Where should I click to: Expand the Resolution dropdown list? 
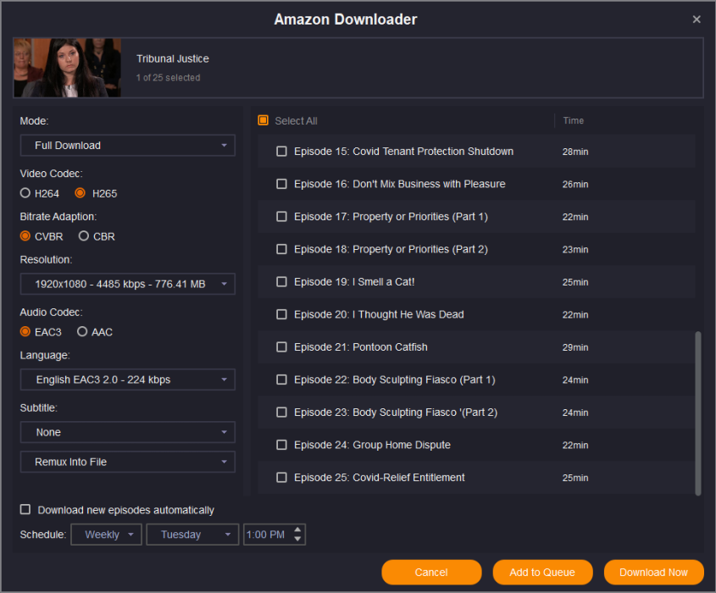coord(127,284)
